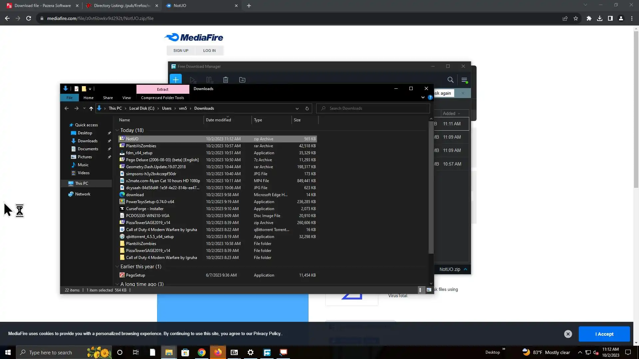Click the Chrome downloads icon in toolbar
Image resolution: width=639 pixels, height=359 pixels.
pos(599,18)
